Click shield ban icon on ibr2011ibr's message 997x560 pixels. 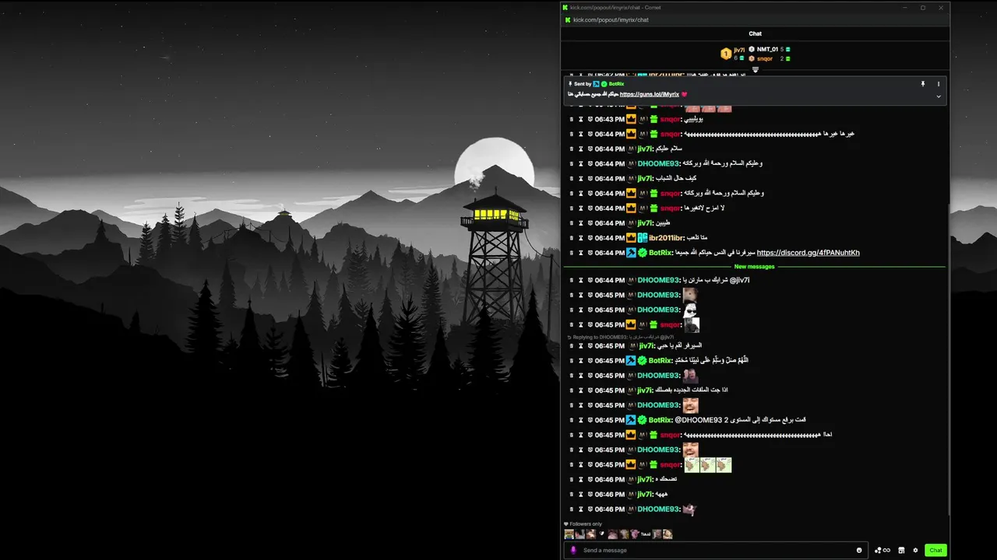coord(590,238)
